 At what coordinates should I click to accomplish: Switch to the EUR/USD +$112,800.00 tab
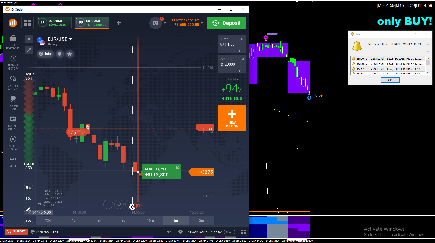click(92, 23)
